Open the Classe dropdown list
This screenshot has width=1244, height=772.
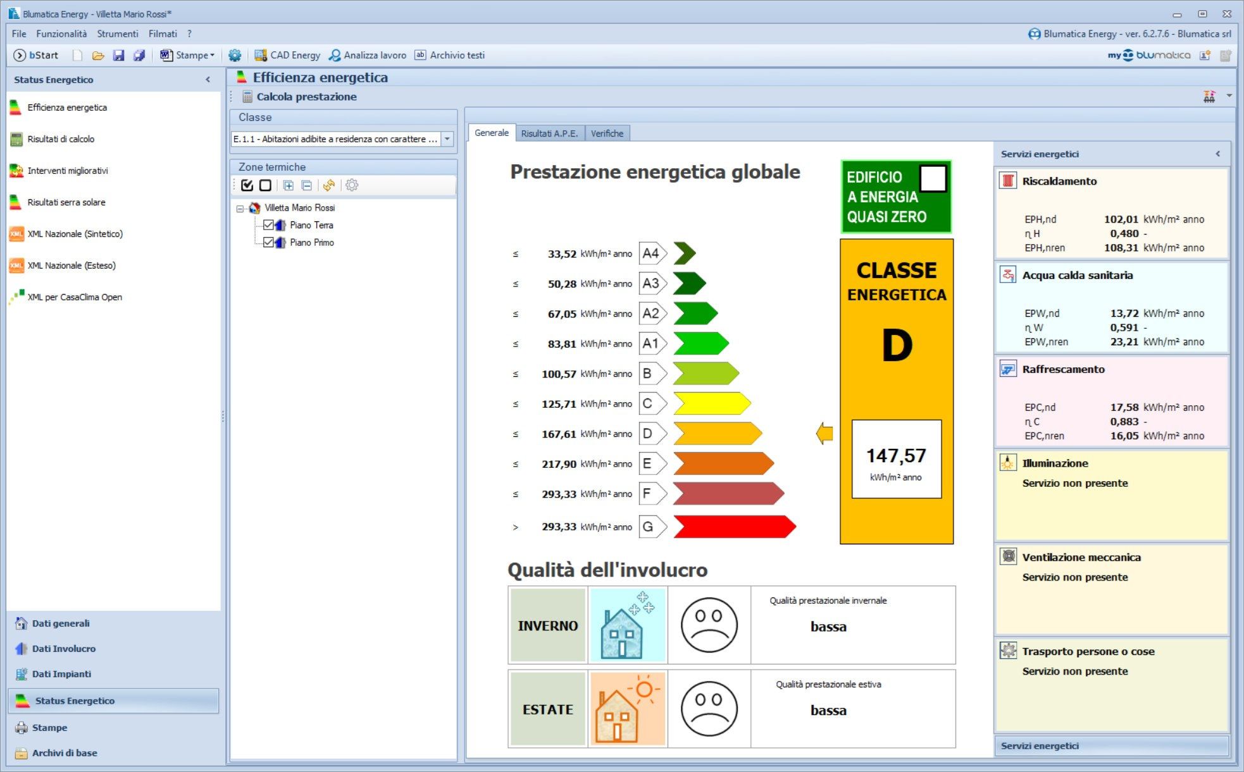[x=448, y=139]
